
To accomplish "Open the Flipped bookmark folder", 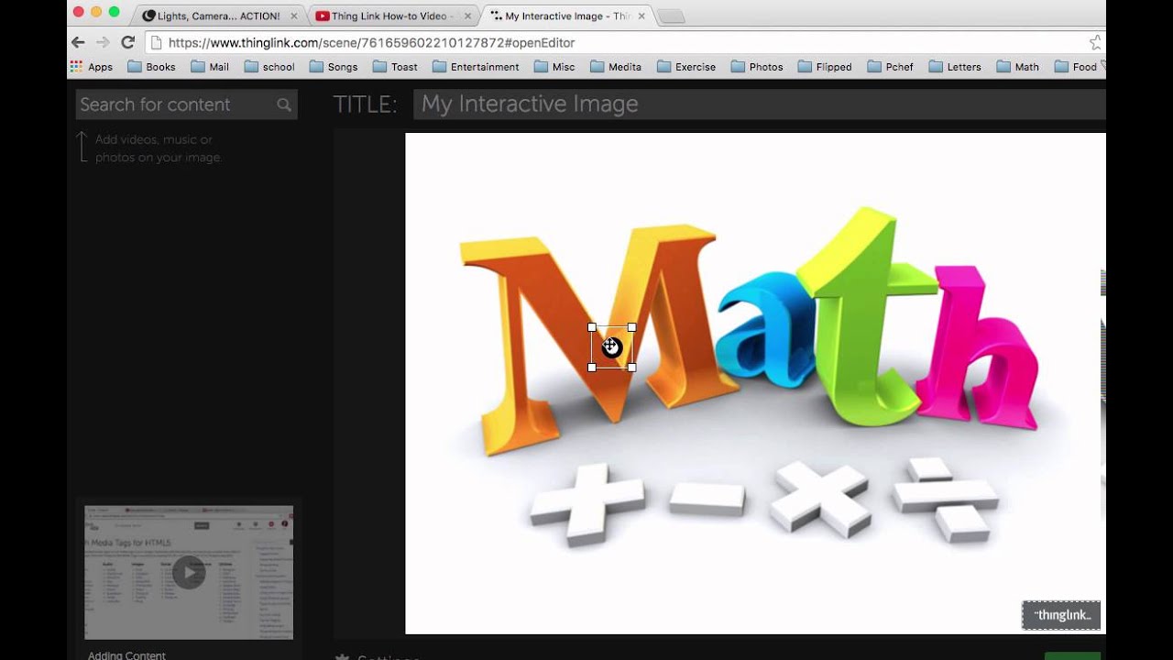I will coord(825,67).
